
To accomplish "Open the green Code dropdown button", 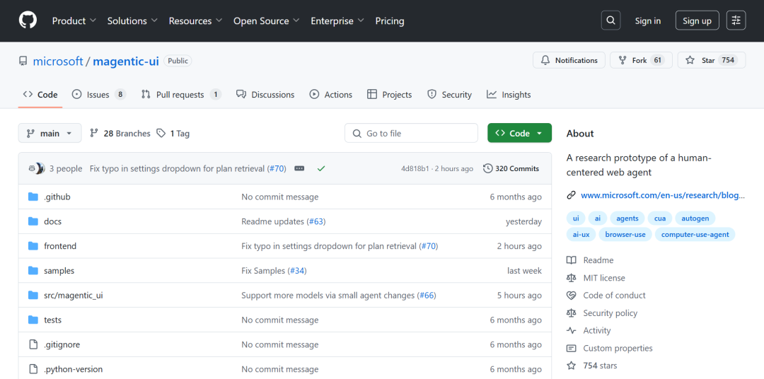I will pos(519,133).
